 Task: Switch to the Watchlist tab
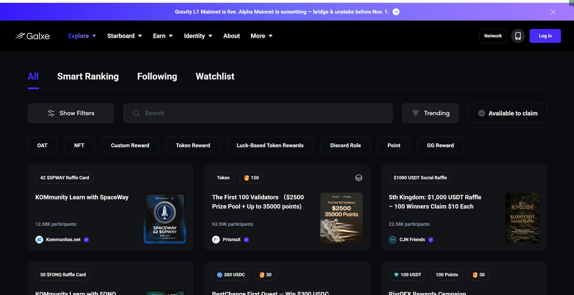pos(215,76)
